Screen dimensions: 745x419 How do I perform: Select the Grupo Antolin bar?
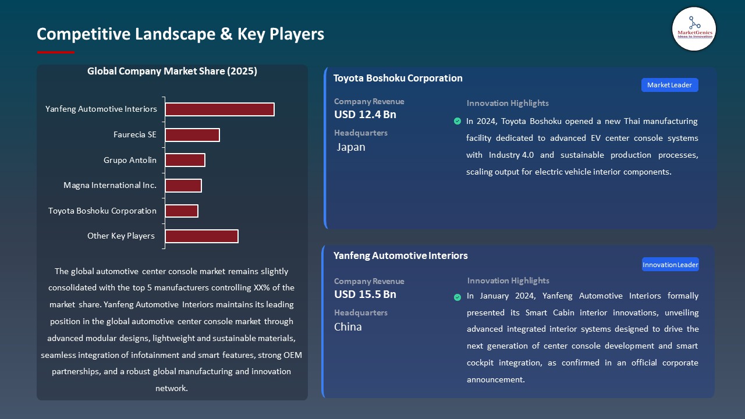pyautogui.click(x=185, y=160)
